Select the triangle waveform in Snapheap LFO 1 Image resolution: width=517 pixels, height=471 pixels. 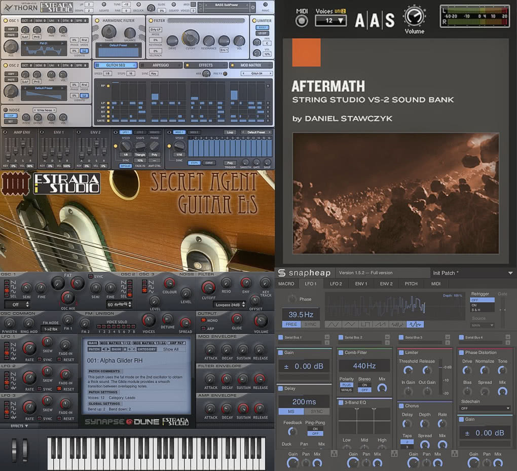coord(349,324)
